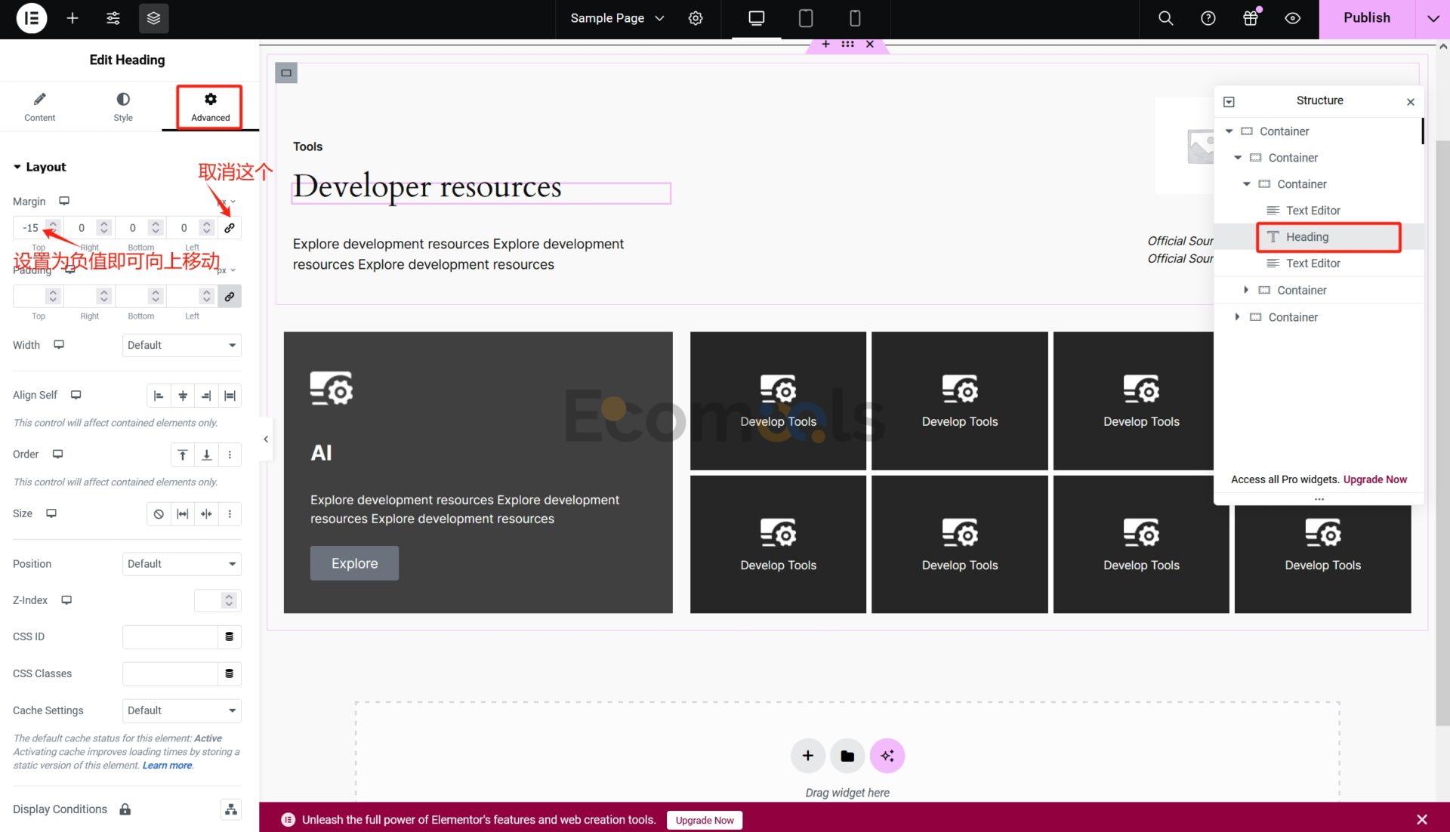Switch to desktop preview mode
This screenshot has width=1450, height=832.
click(756, 18)
